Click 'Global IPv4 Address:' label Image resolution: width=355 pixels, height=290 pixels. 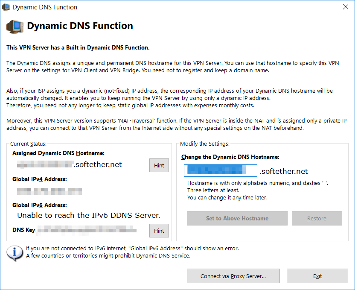(x=40, y=179)
